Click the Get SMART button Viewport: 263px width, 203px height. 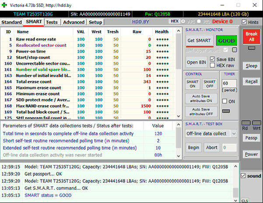pyautogui.click(x=199, y=40)
